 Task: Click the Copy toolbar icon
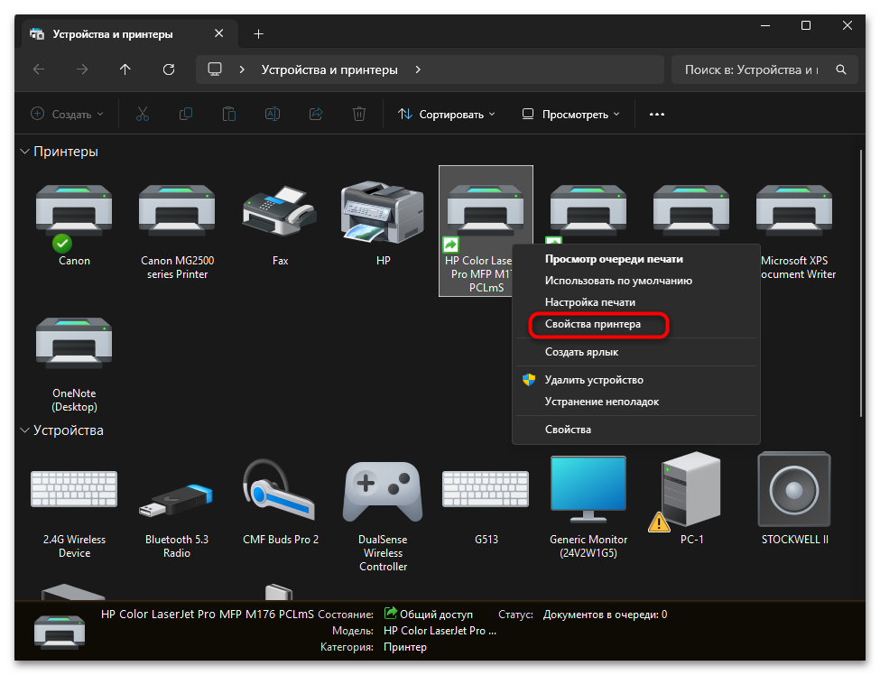(186, 114)
